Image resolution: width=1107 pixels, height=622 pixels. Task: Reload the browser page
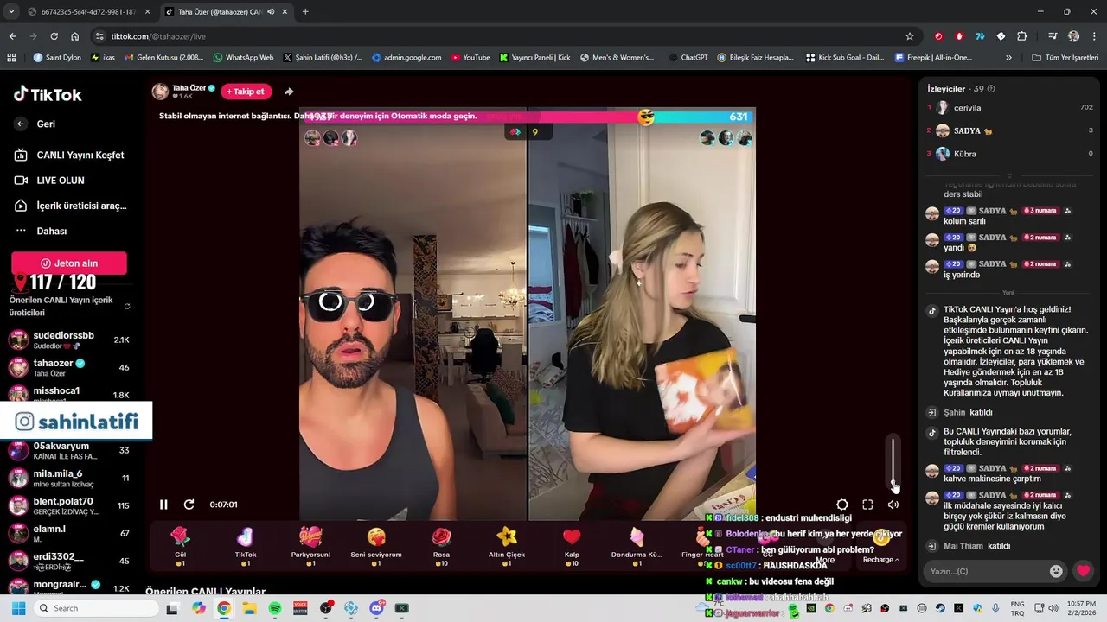54,36
